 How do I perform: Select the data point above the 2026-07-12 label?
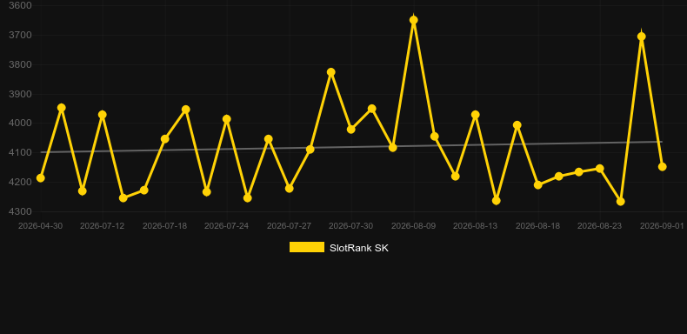tap(103, 115)
